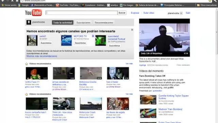Click the YouTube logo
The width and height of the screenshot is (218, 123).
(33, 13)
